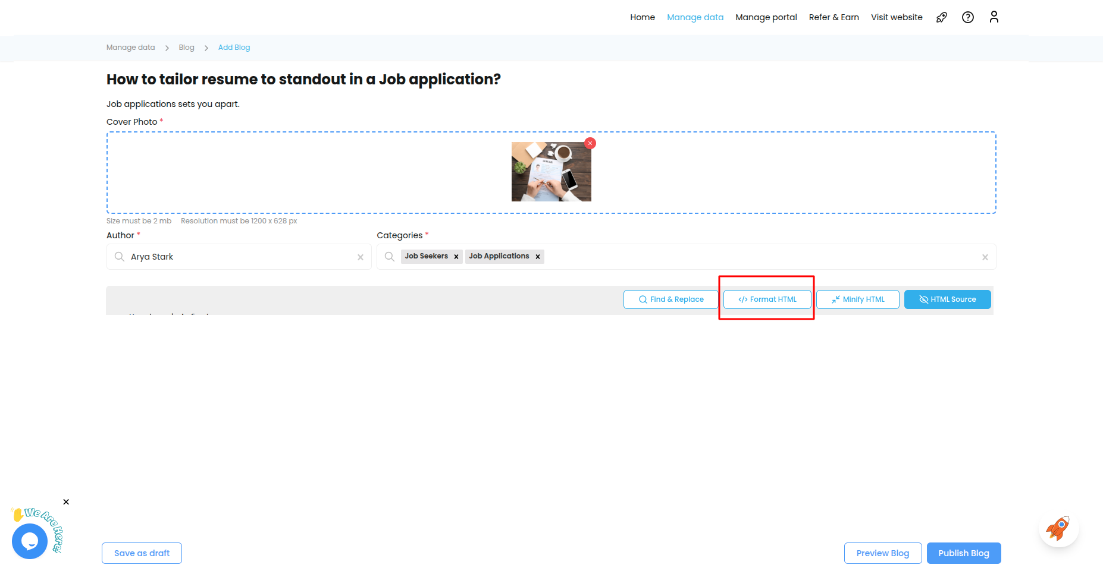1103x571 pixels.
Task: Open the chat support bubble
Action: tap(29, 541)
